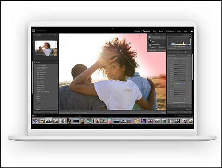The height and width of the screenshot is (168, 222).
Task: Select the Mask 1 thumbnail icon
Action: pyautogui.click(x=150, y=41)
